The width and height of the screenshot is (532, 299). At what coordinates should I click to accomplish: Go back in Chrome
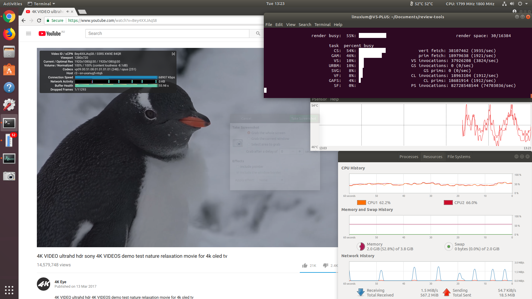24,20
